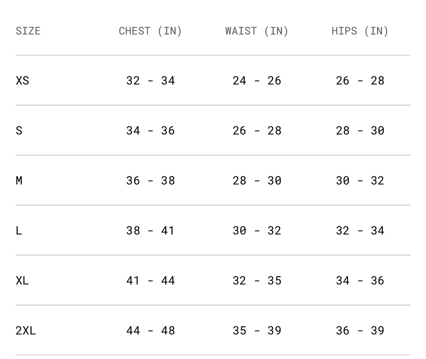Click the M waist value 28 - 30

(257, 181)
